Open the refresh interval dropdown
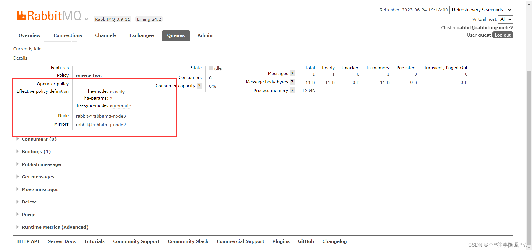 coord(481,10)
